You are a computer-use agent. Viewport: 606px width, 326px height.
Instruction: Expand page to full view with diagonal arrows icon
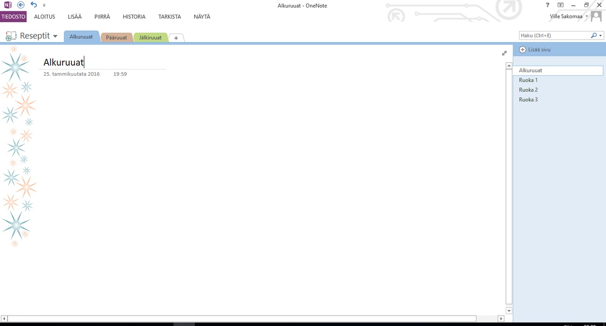point(504,53)
